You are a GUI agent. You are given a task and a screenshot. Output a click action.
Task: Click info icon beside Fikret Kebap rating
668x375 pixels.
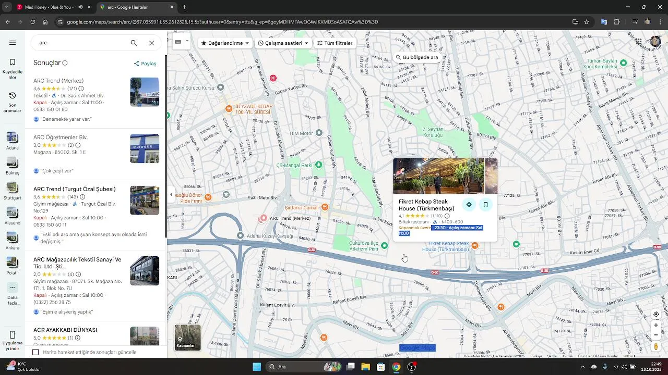coord(447,216)
